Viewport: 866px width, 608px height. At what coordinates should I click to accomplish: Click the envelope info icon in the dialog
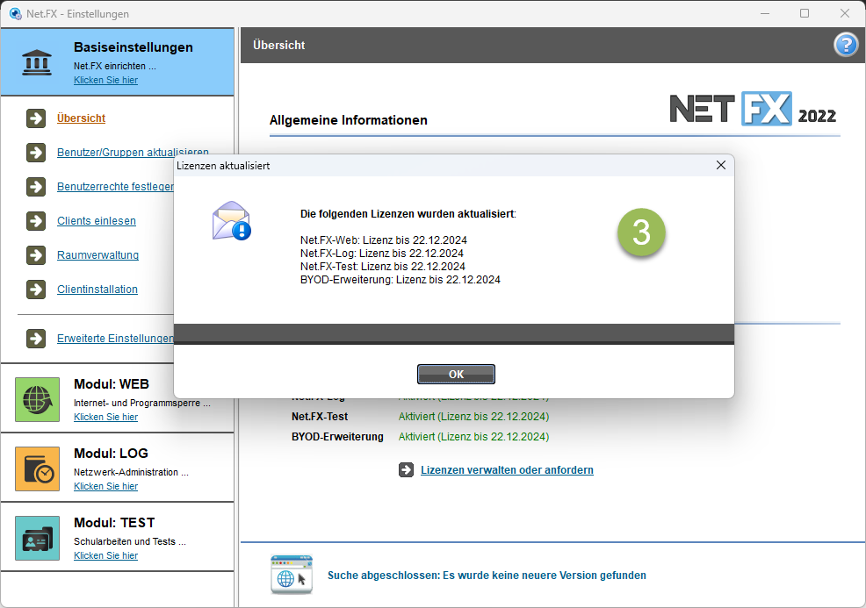coord(231,221)
